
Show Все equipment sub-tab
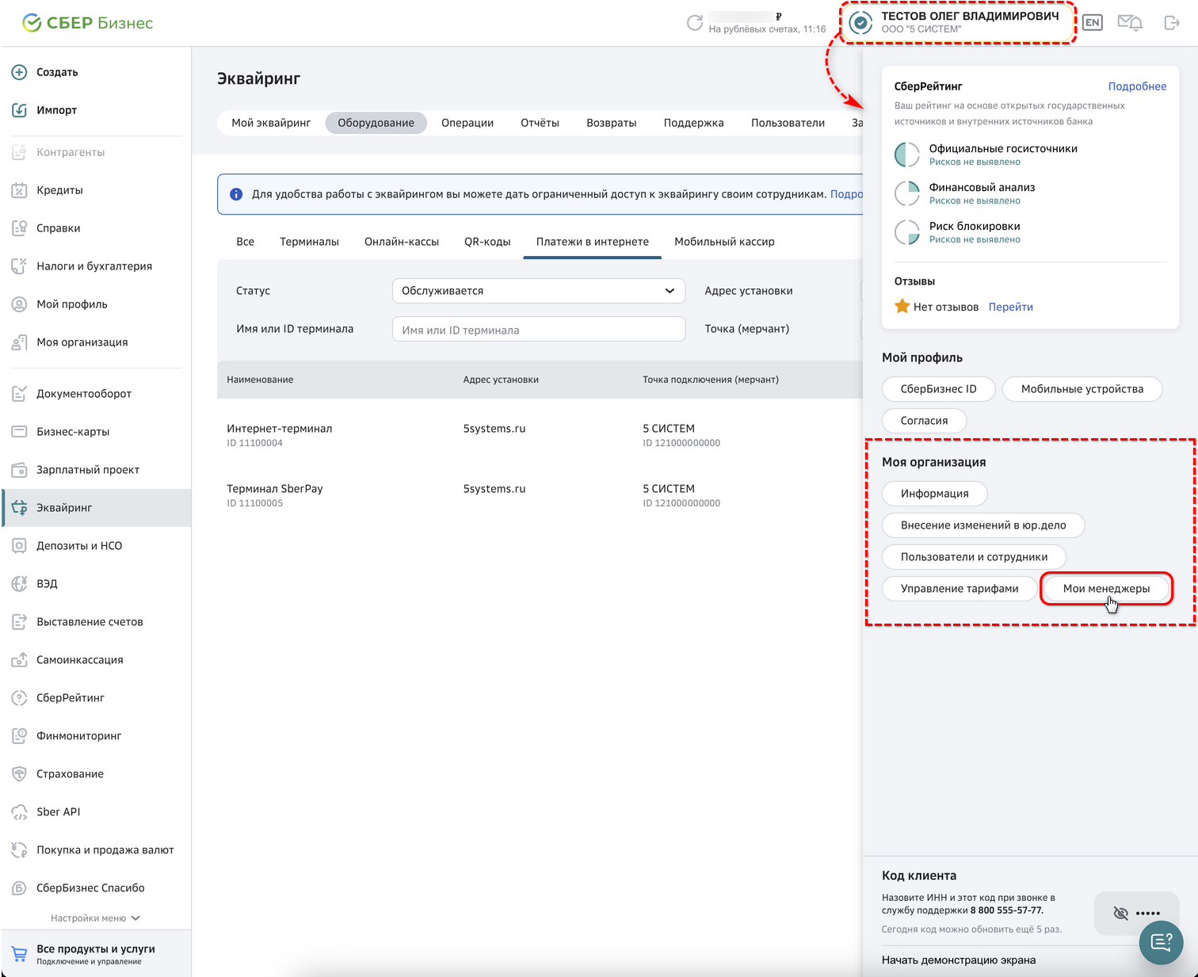click(246, 242)
